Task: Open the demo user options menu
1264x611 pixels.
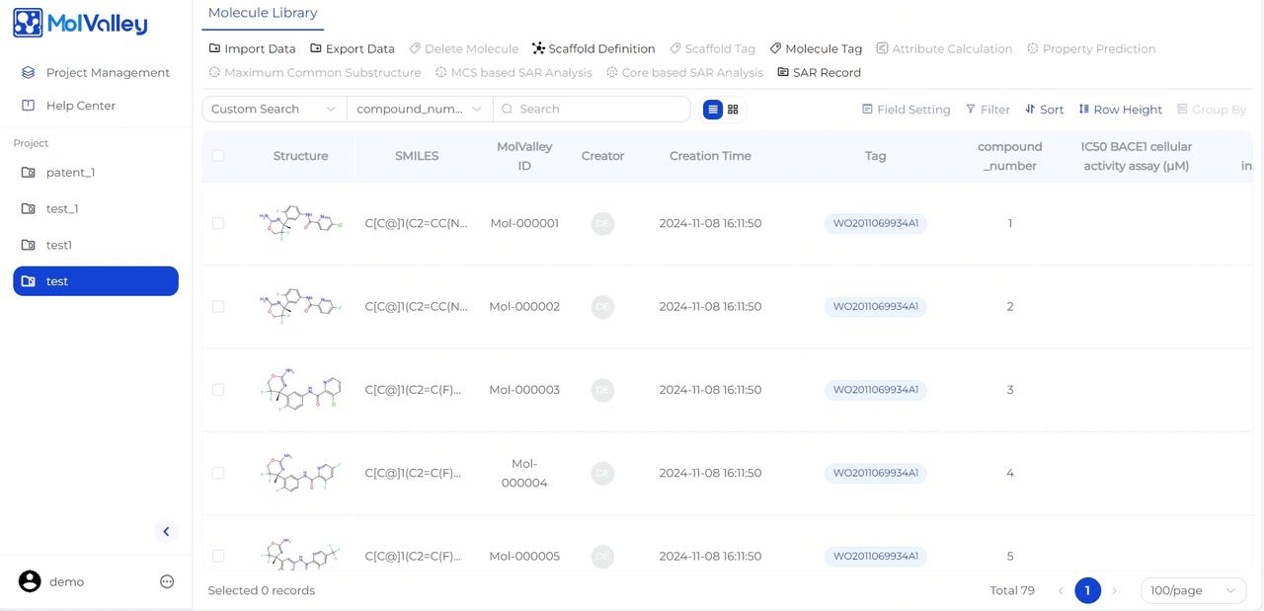Action: 167,581
